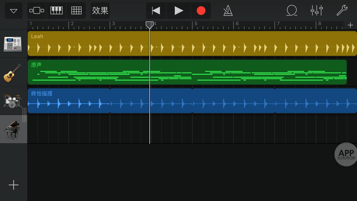Tap the playhead marker on the ruler
The height and width of the screenshot is (201, 357).
[150, 25]
